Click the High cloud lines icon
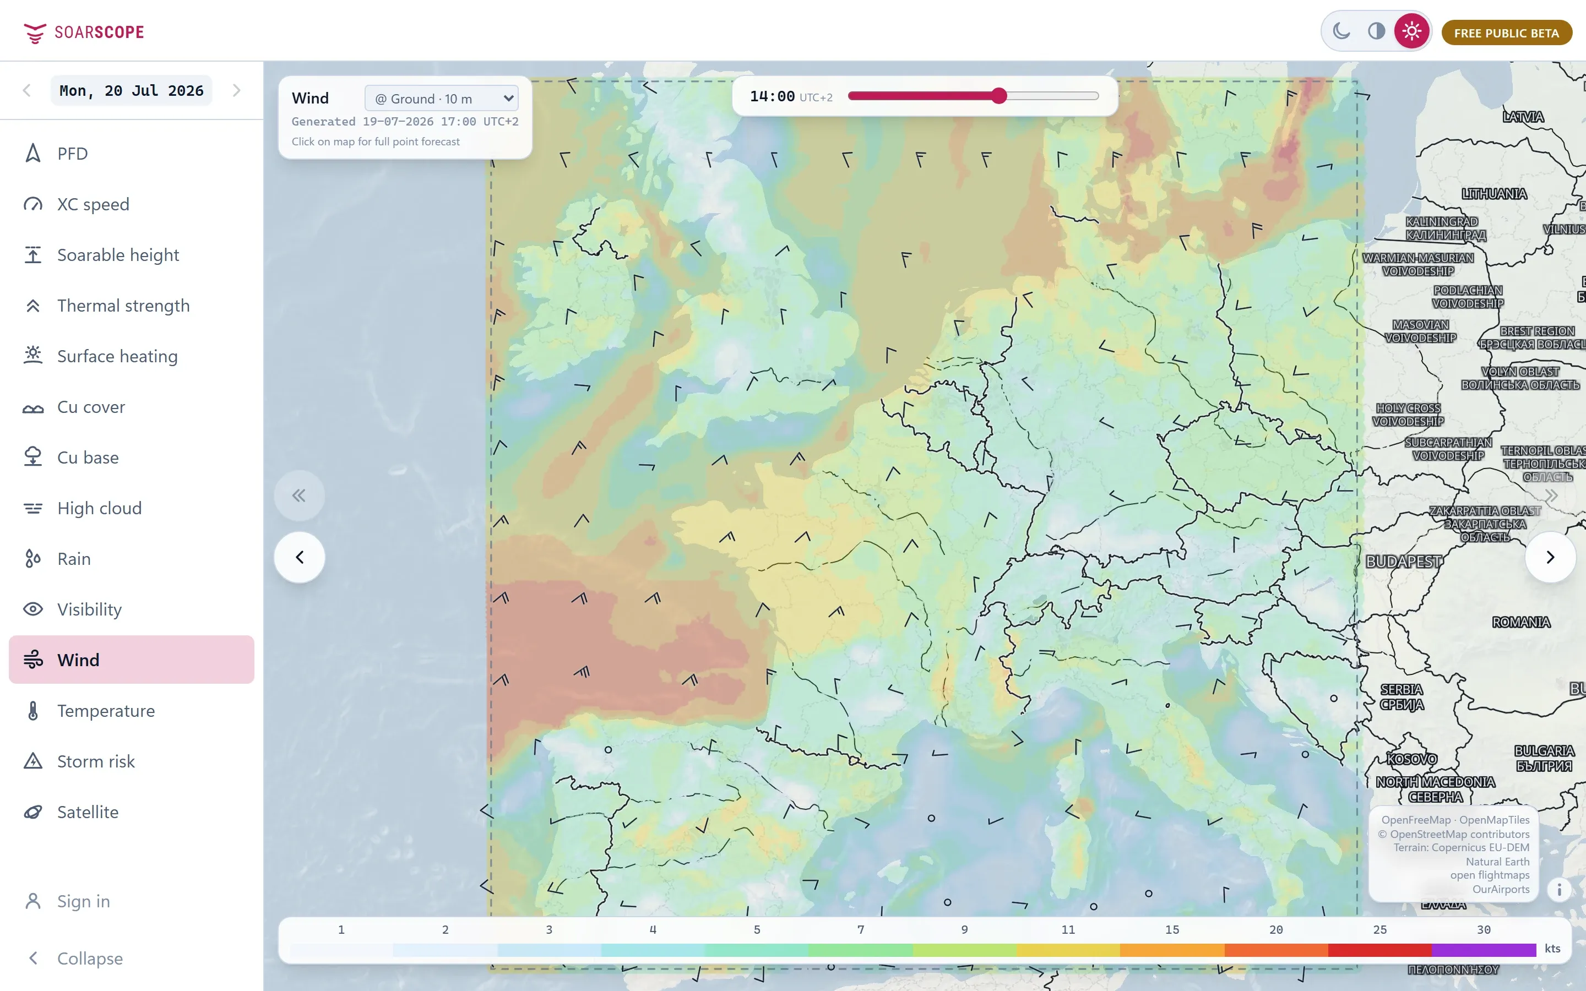Screen dimensions: 1586x991 click(x=33, y=508)
